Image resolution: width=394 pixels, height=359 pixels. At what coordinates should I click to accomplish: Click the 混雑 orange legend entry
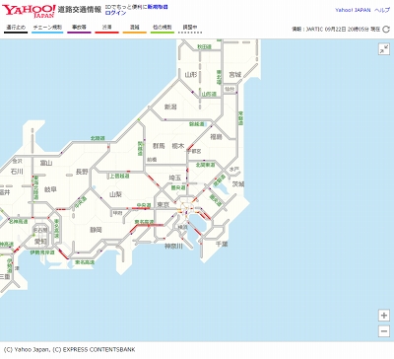point(135,29)
